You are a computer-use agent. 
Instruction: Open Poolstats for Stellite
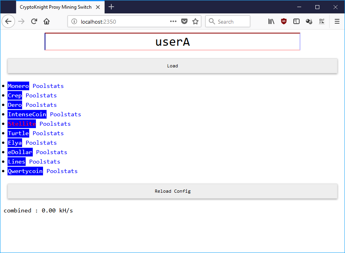55,124
